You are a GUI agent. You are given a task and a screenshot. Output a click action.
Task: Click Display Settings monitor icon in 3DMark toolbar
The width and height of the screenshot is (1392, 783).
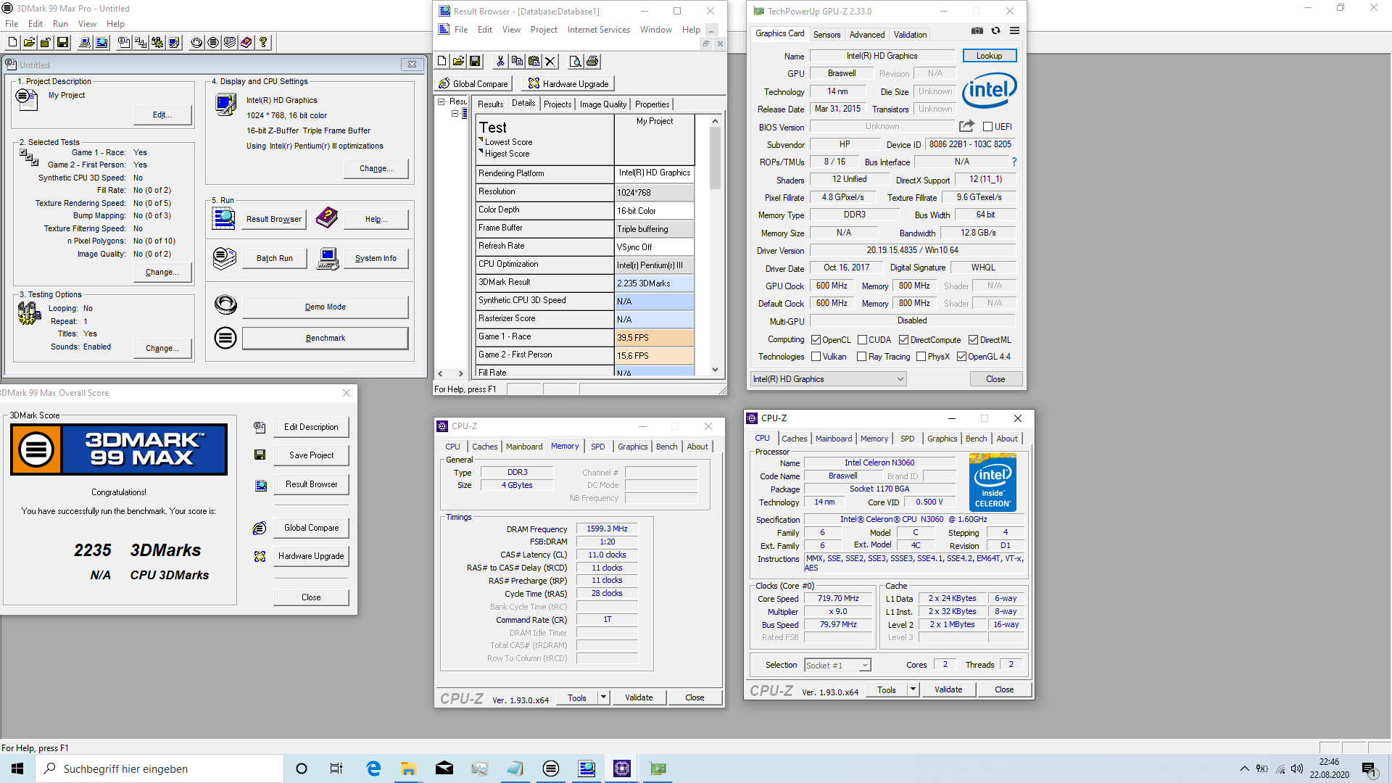174,43
